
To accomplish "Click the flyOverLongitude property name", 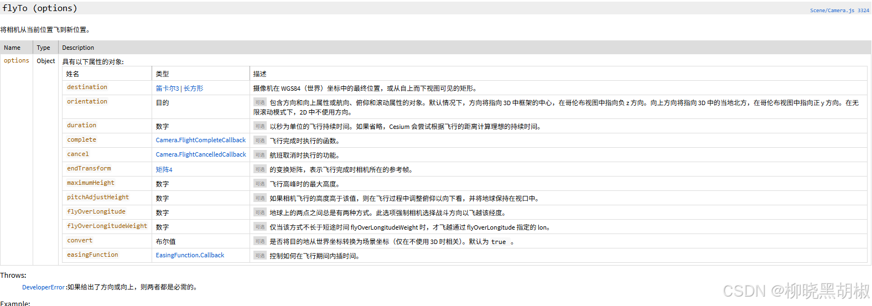I will (x=96, y=212).
